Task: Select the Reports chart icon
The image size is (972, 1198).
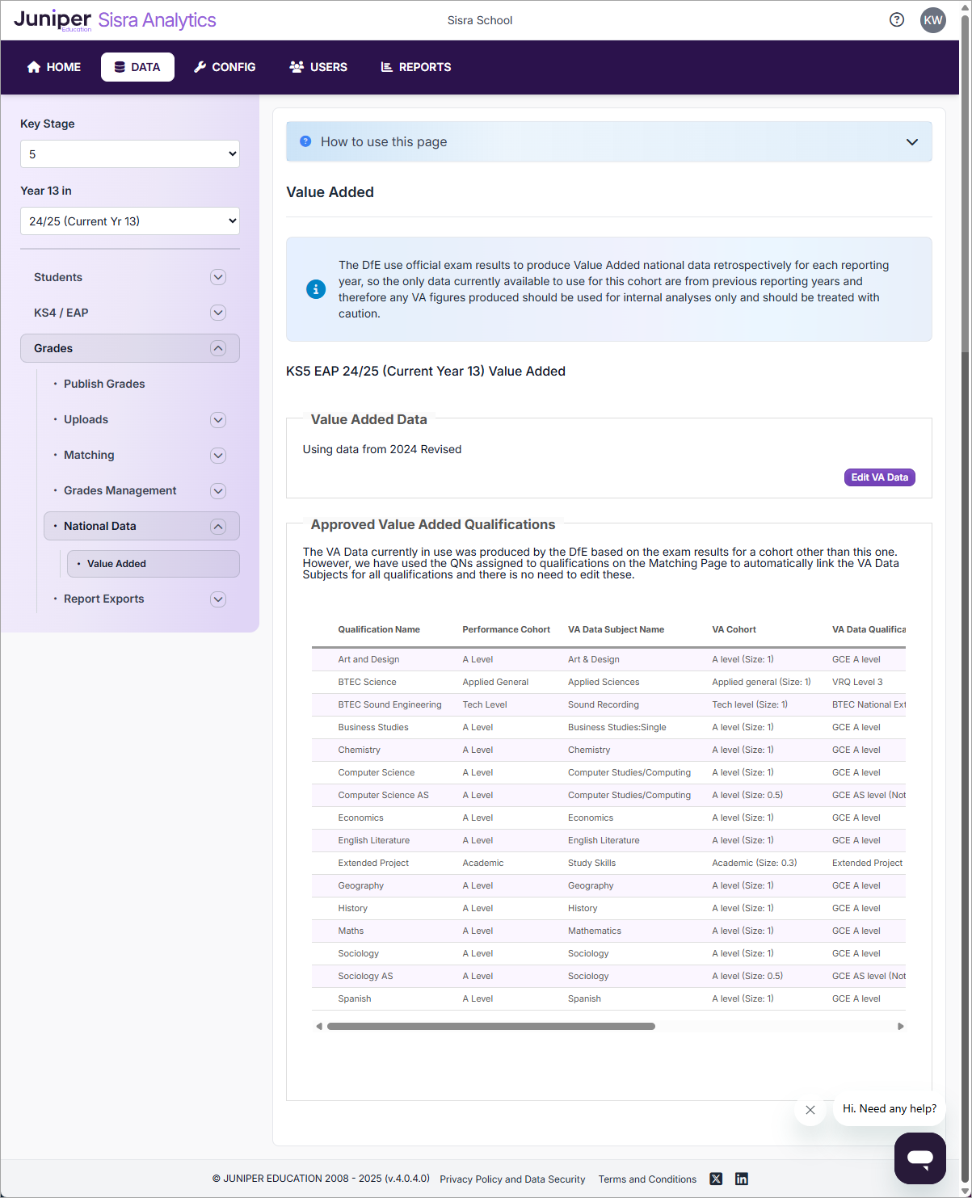Action: click(x=386, y=67)
